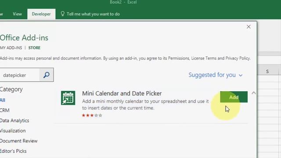Choose the Visualization category
Image resolution: width=281 pixels, height=158 pixels.
(13, 131)
